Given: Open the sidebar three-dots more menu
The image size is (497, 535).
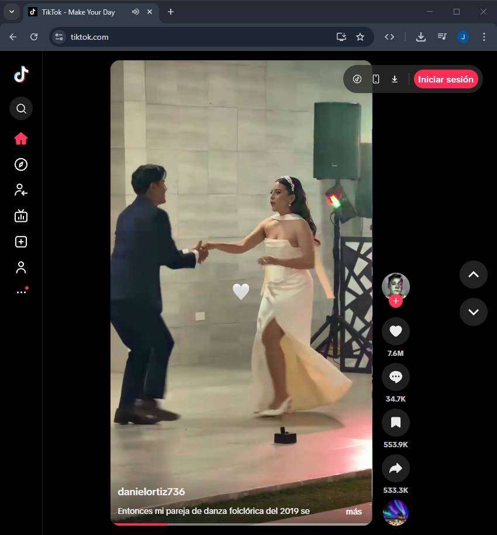Looking at the screenshot, I should (21, 291).
